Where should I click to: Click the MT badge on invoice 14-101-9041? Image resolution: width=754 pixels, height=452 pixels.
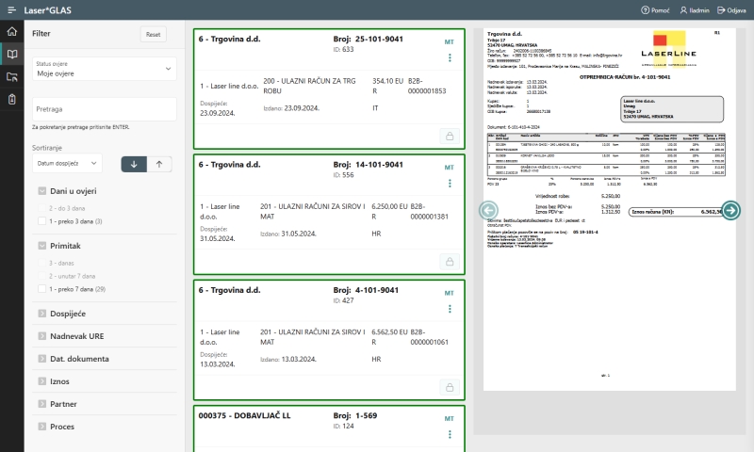click(x=450, y=168)
